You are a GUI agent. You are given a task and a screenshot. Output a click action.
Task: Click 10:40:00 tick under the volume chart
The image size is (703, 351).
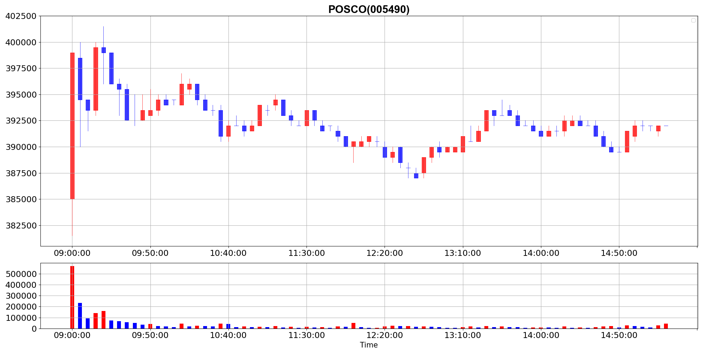tap(228, 336)
